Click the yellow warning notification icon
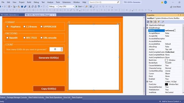184x103 pixels. pyautogui.click(x=162, y=2)
